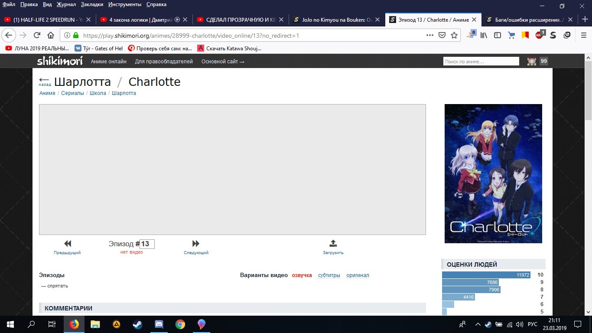Select the озвучка video variant
592x333 pixels.
coord(302,275)
